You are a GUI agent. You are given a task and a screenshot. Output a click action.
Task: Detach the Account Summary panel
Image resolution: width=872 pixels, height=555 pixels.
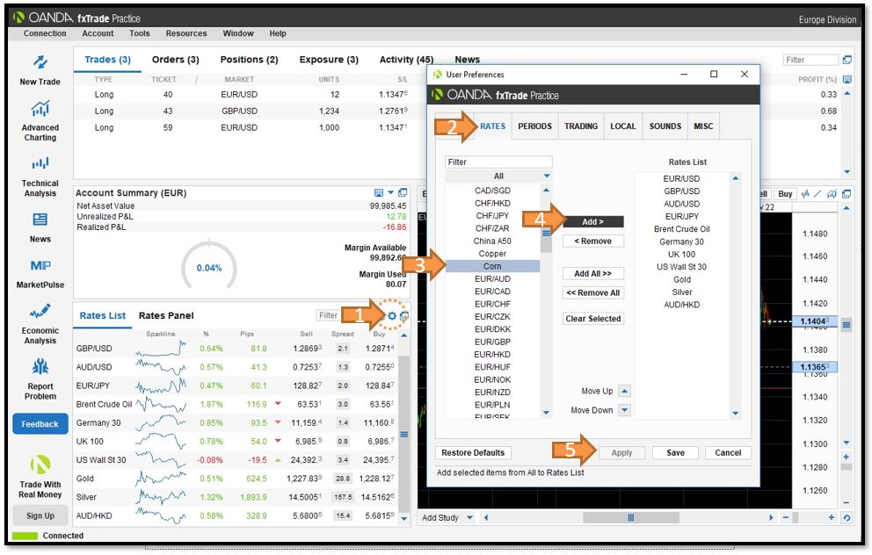pos(403,193)
